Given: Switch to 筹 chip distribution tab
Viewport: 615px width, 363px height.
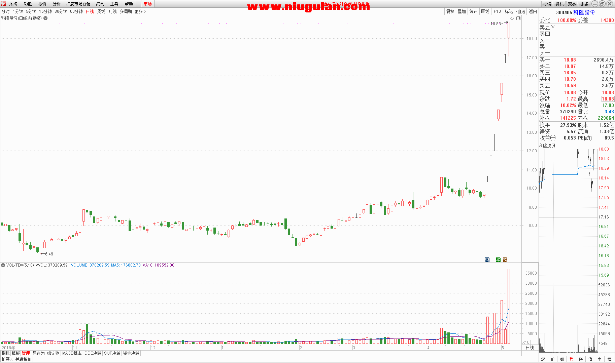Looking at the screenshot, I should (x=609, y=359).
